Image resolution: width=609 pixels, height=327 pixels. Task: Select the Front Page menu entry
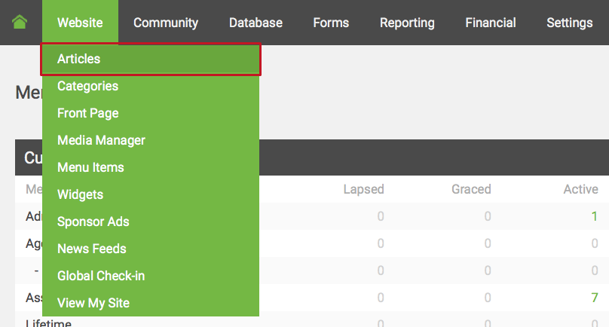tap(87, 113)
